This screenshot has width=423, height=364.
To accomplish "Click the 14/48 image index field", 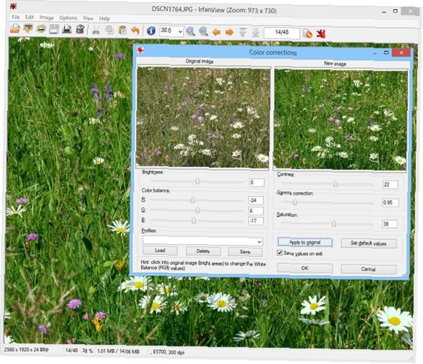I will pyautogui.click(x=282, y=33).
